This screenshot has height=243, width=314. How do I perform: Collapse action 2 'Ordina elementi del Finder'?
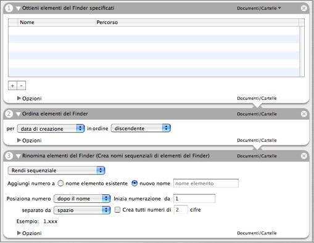(x=19, y=114)
